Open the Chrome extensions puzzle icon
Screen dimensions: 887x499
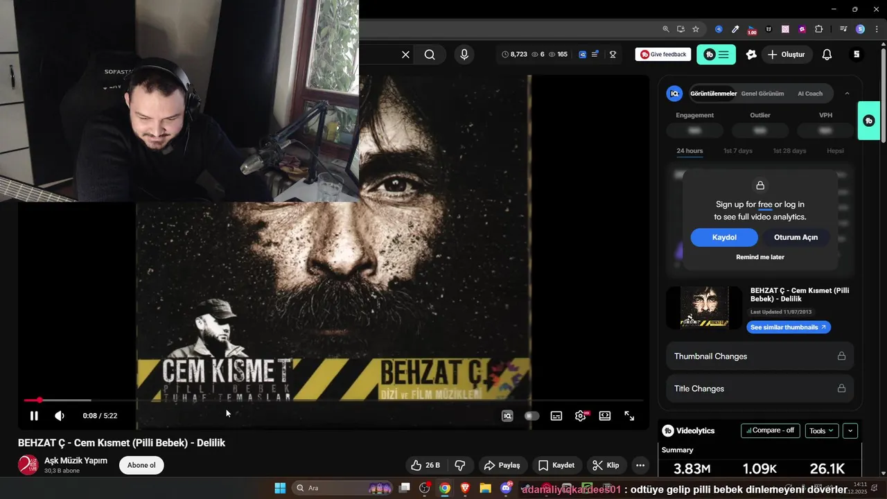[x=819, y=29]
